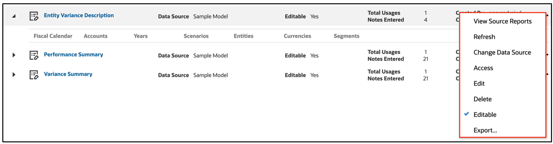Select View Source Reports from menu
This screenshot has width=553, height=144.
point(502,21)
